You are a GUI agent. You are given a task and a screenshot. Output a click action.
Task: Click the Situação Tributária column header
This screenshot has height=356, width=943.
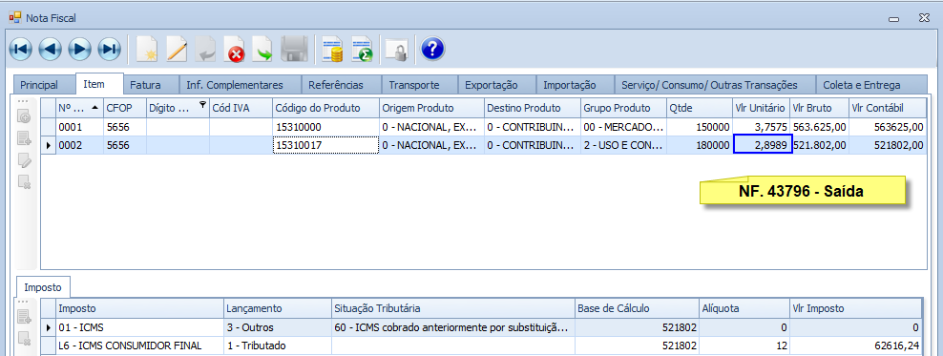point(453,308)
